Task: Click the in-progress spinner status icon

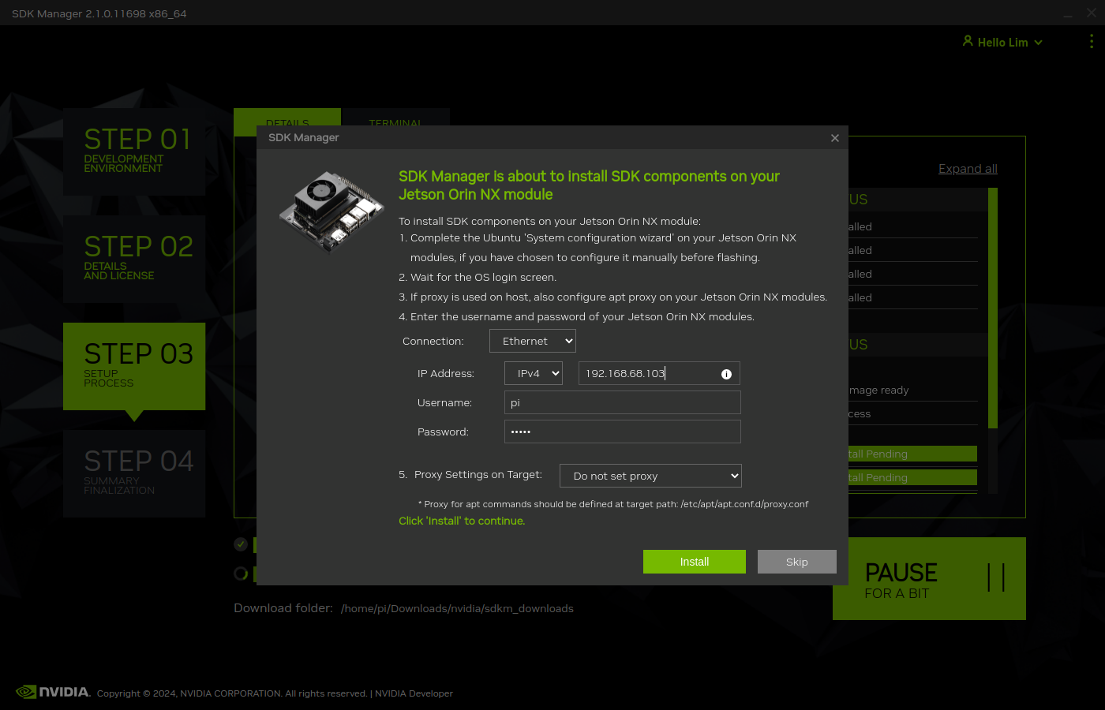Action: (x=241, y=574)
